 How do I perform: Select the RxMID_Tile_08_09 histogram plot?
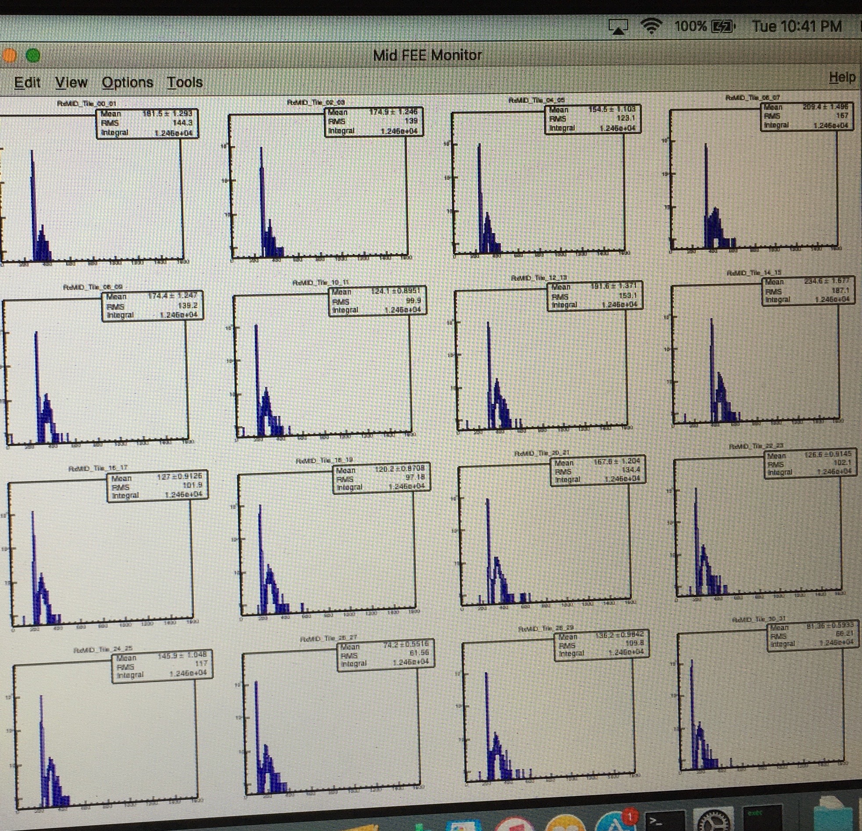click(x=97, y=372)
